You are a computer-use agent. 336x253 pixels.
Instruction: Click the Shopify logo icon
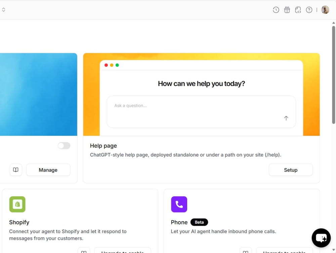point(17,204)
